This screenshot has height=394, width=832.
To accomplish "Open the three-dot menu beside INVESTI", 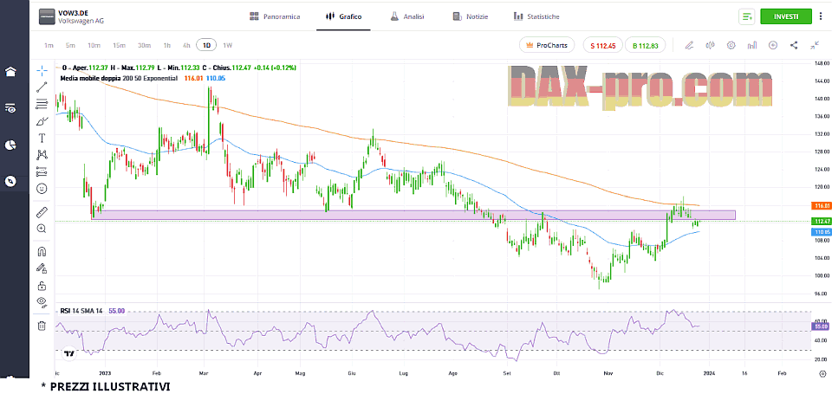I will point(822,16).
